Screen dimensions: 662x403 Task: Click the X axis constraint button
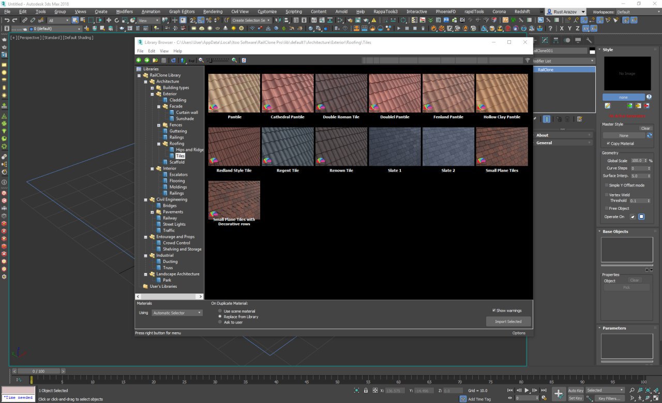pos(562,28)
